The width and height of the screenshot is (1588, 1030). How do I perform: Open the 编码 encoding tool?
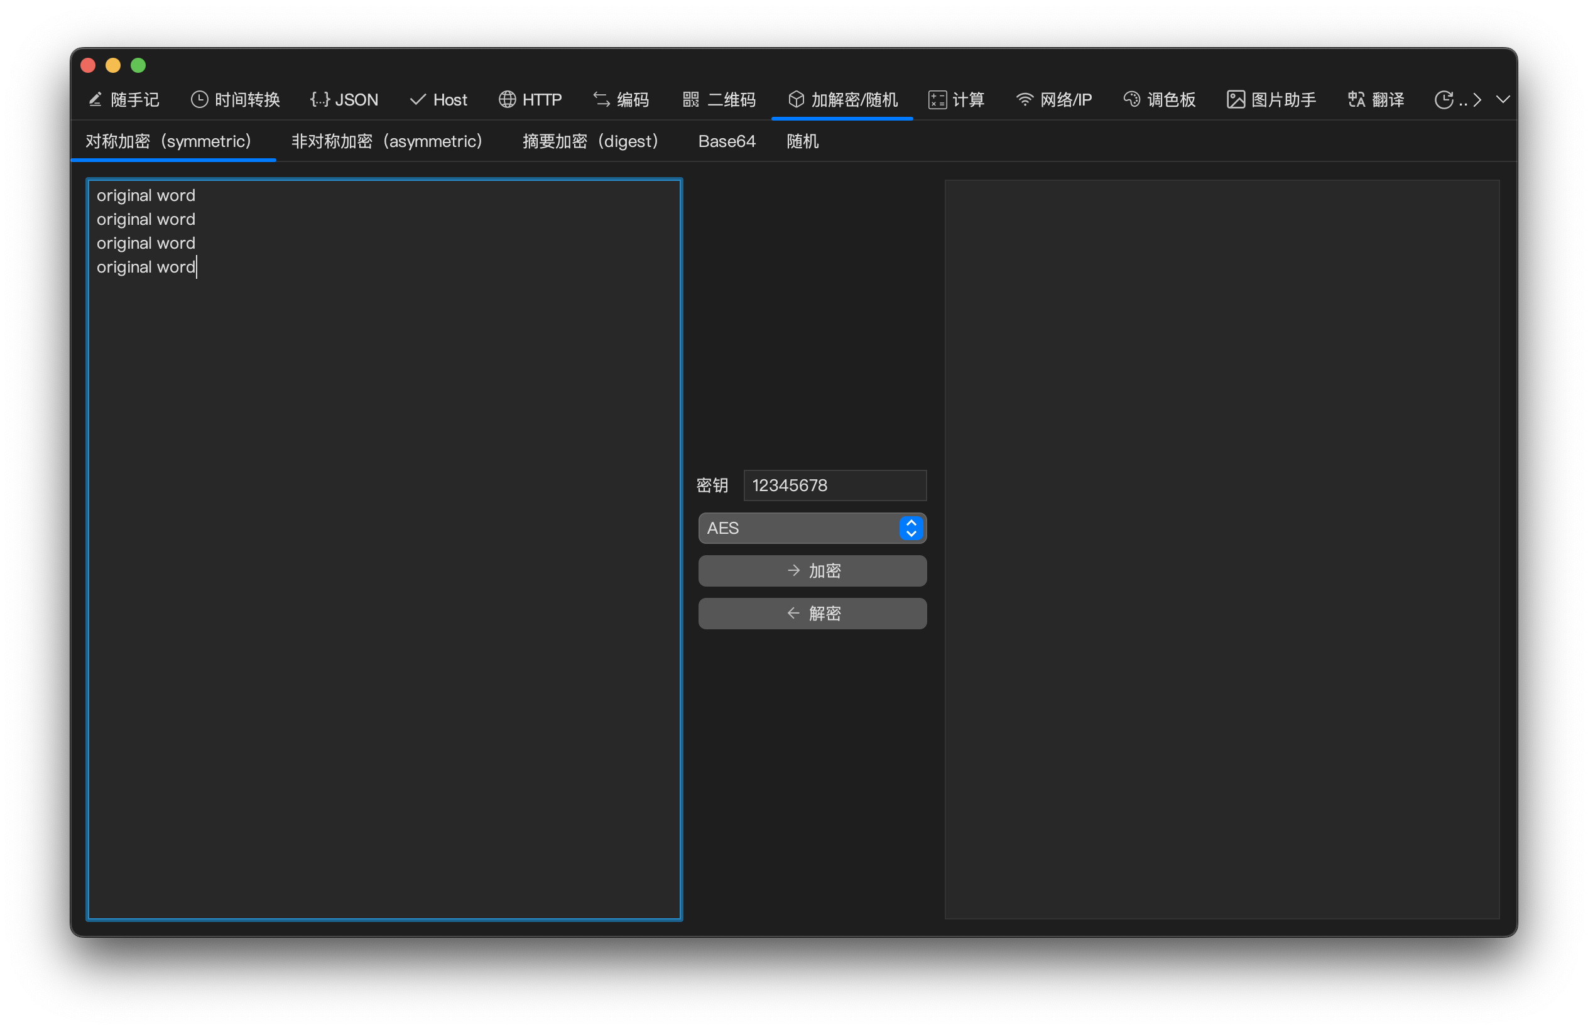coord(621,99)
